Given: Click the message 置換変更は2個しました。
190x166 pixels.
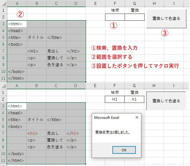Looking at the screenshot, I should [x=113, y=132].
